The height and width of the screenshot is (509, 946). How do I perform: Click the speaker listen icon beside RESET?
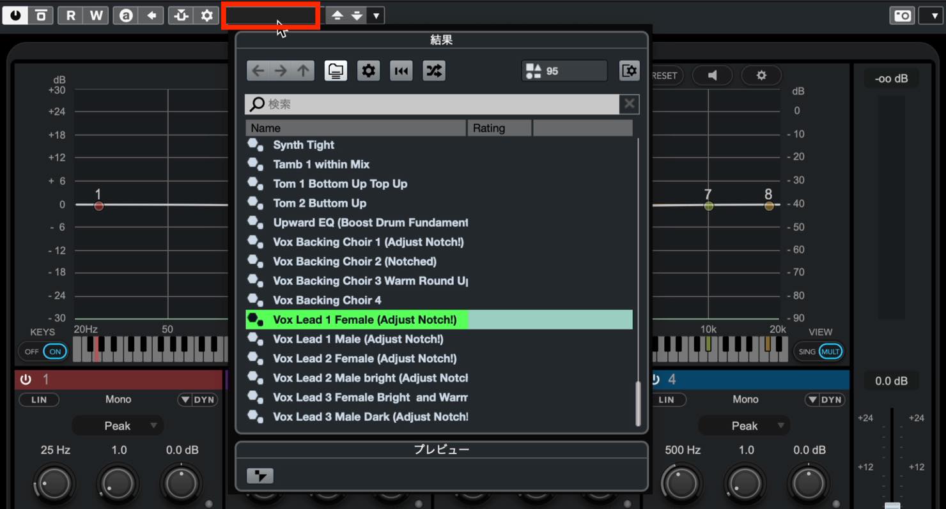pos(712,75)
